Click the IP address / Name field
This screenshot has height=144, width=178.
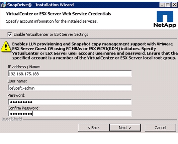point(70,74)
